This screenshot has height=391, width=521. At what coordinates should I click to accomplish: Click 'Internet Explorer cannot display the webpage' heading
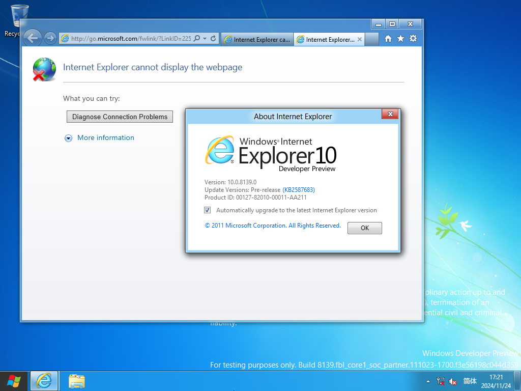153,67
